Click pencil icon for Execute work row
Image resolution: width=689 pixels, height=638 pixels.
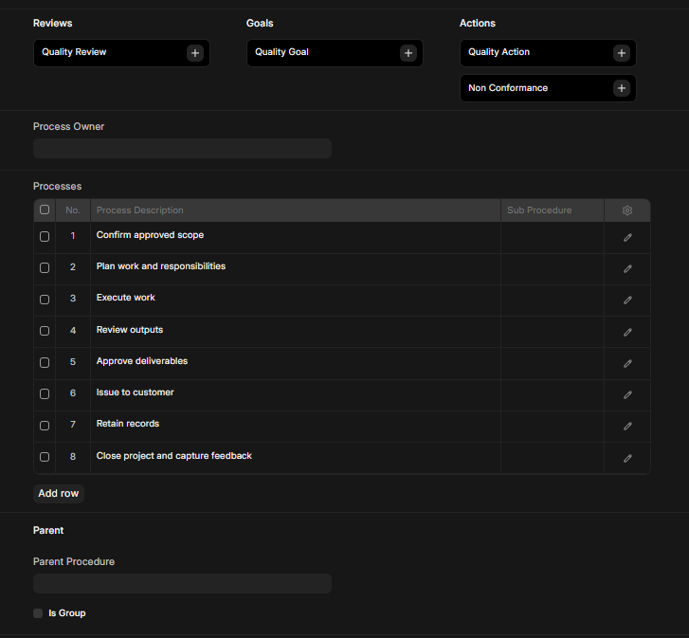pyautogui.click(x=627, y=300)
